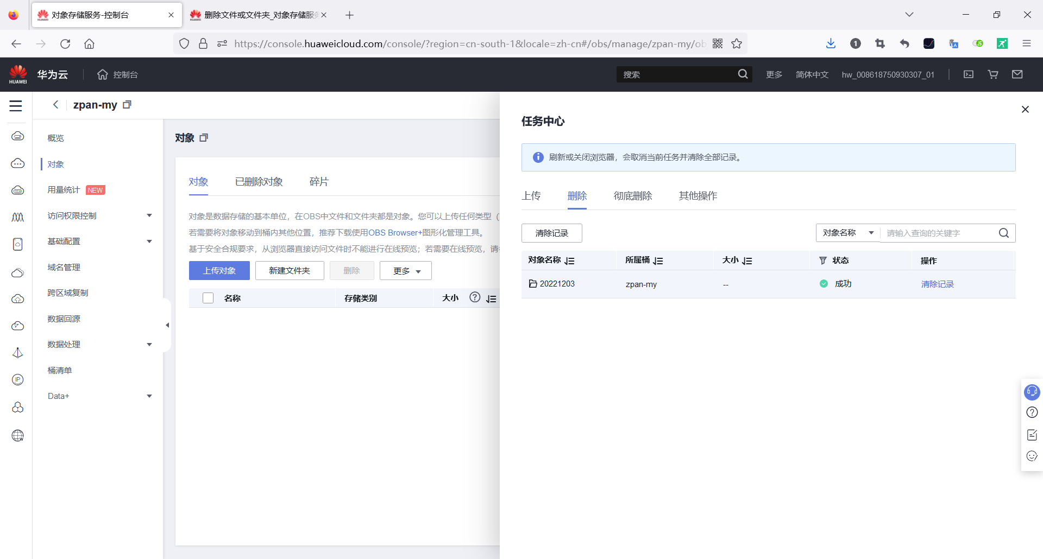Viewport: 1043px width, 559px height.
Task: Open the hamburger service list menu
Action: [x=16, y=106]
